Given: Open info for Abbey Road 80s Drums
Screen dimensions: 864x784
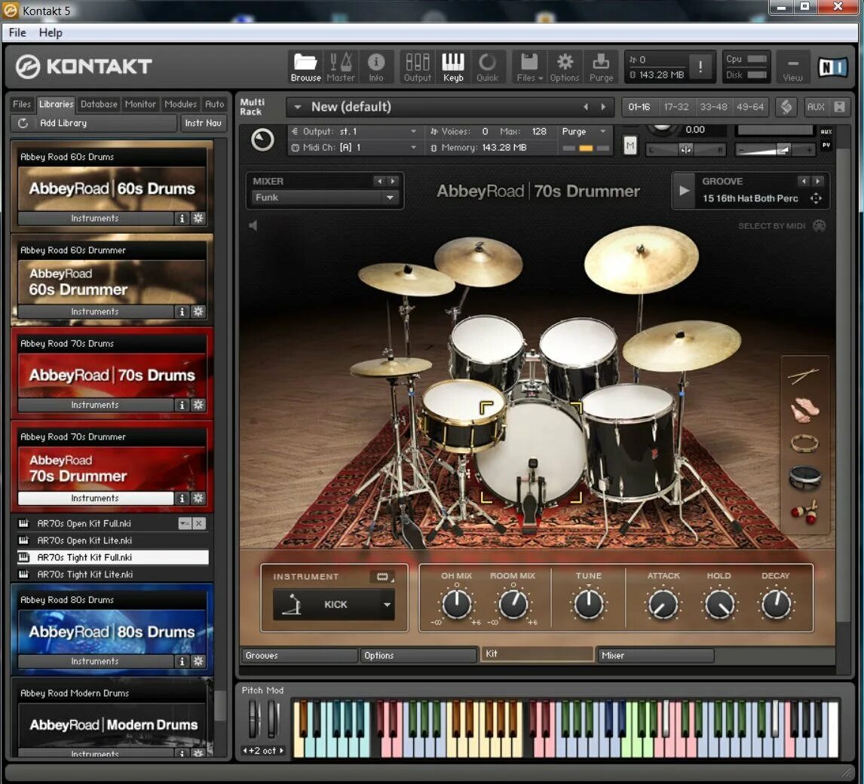Looking at the screenshot, I should [x=182, y=661].
